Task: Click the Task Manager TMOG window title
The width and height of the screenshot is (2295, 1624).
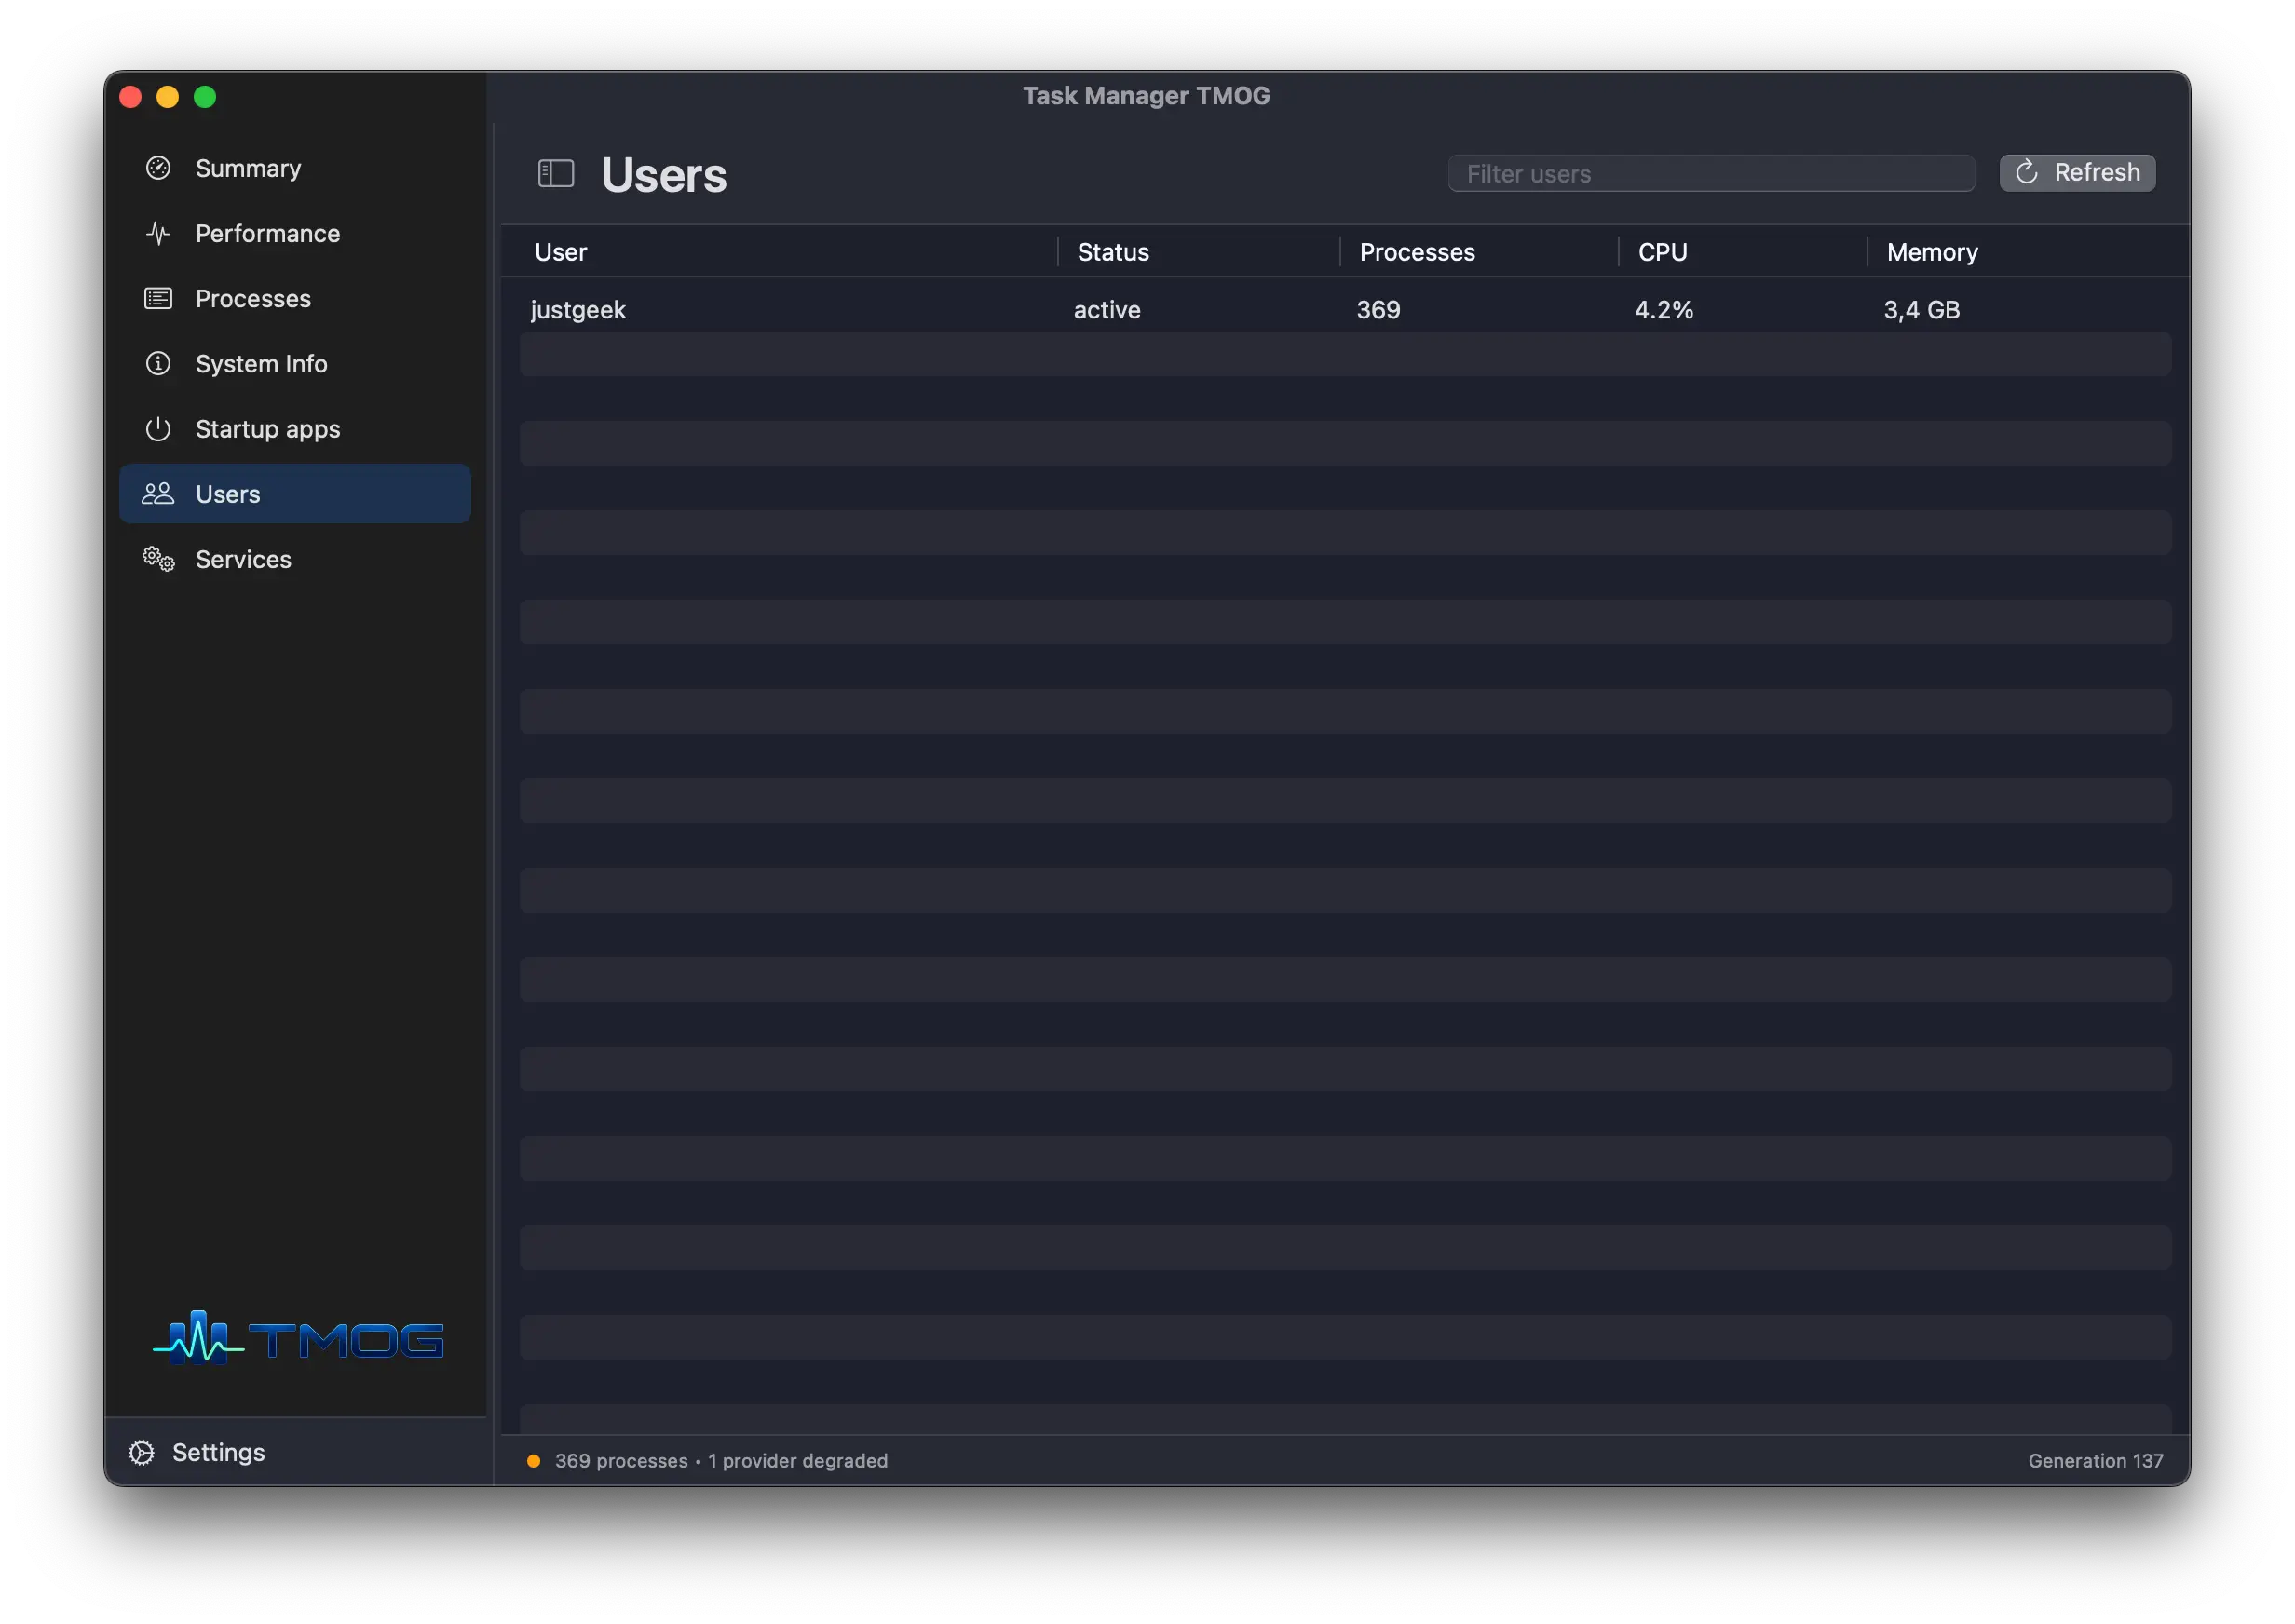Action: tap(1146, 95)
